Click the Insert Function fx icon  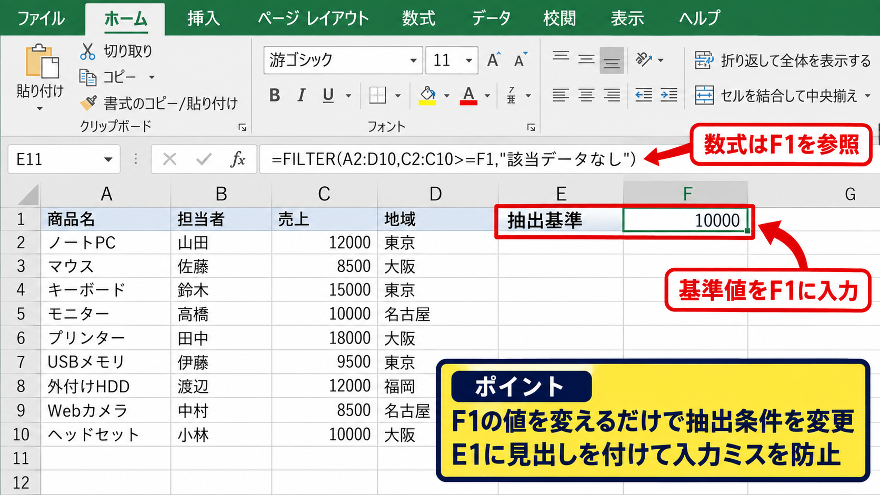pyautogui.click(x=238, y=159)
